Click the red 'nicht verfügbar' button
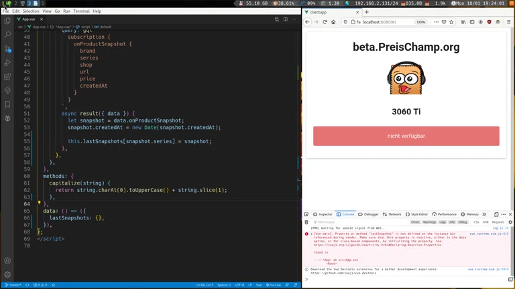 [406, 136]
